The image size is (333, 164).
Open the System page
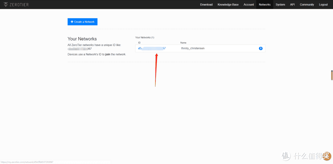[x=280, y=4]
